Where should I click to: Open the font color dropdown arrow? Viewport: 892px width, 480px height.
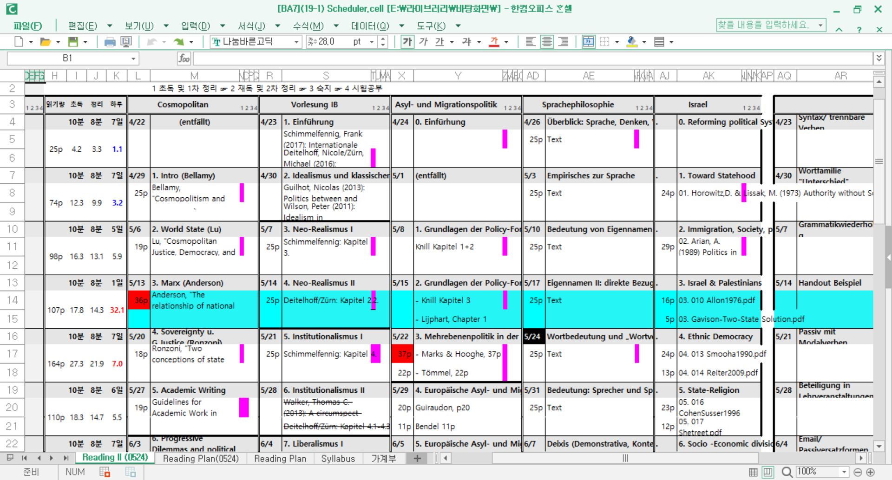coord(506,42)
